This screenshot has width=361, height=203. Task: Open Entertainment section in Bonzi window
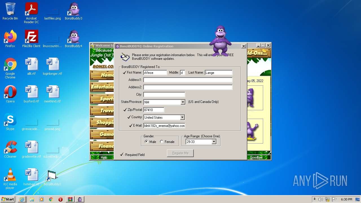tap(102, 87)
